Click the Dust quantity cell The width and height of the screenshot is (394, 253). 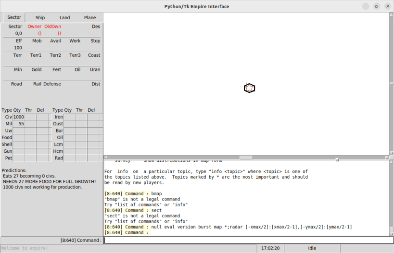click(x=70, y=123)
